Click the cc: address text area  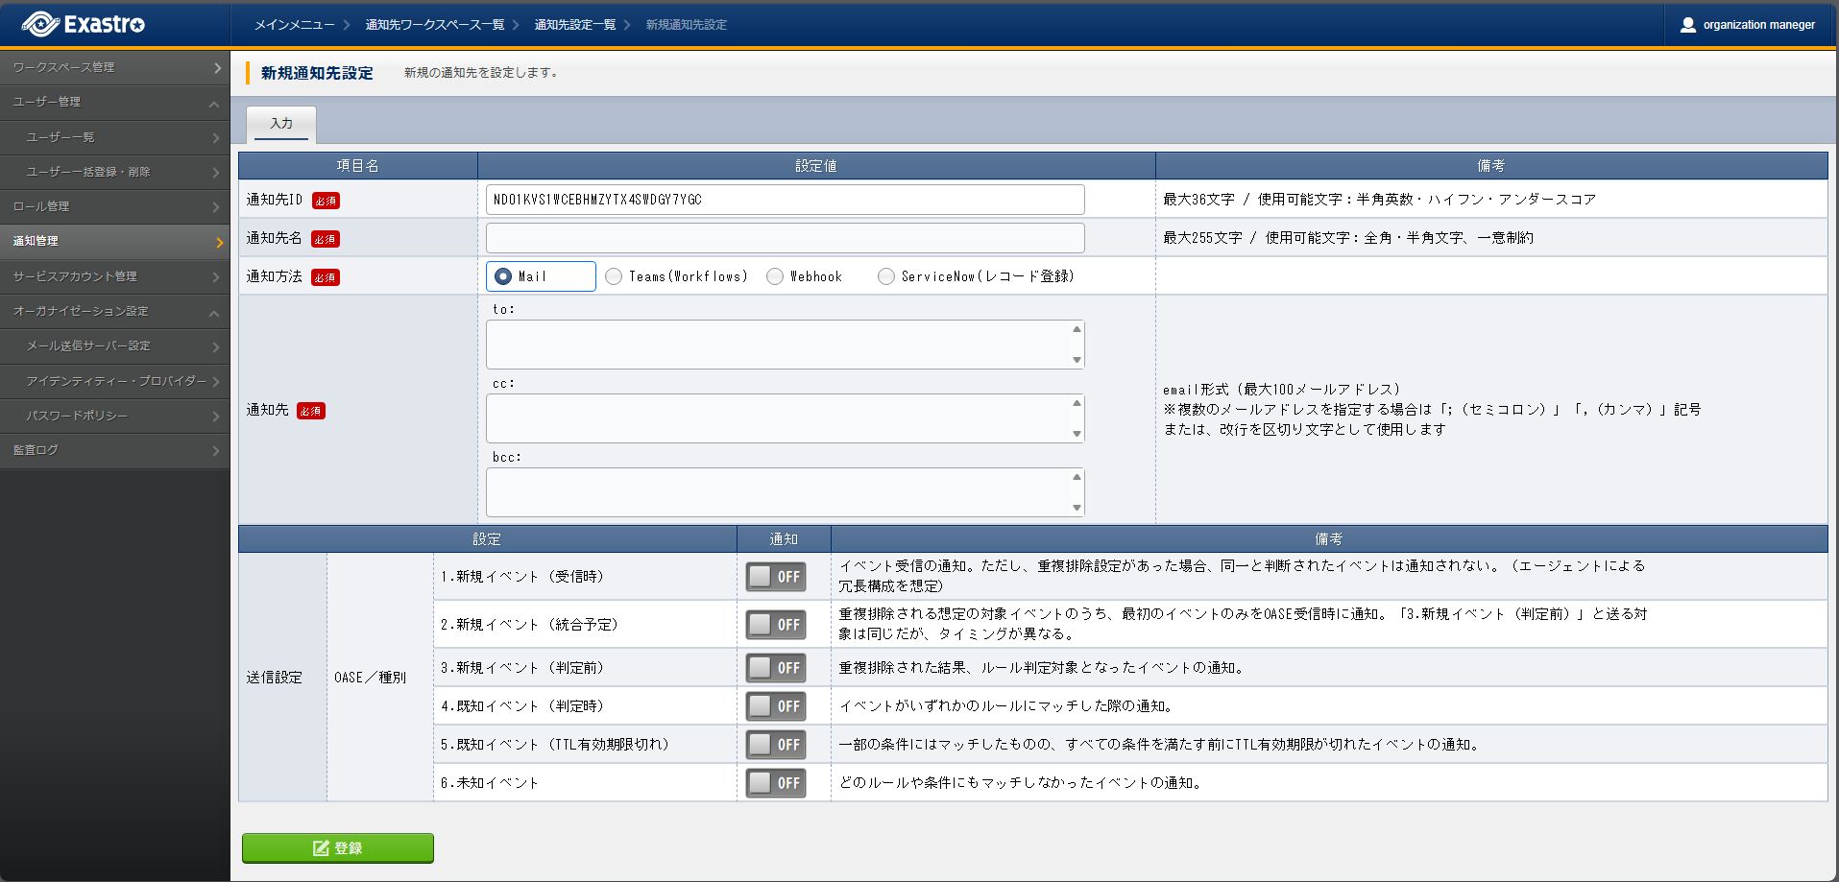point(786,418)
